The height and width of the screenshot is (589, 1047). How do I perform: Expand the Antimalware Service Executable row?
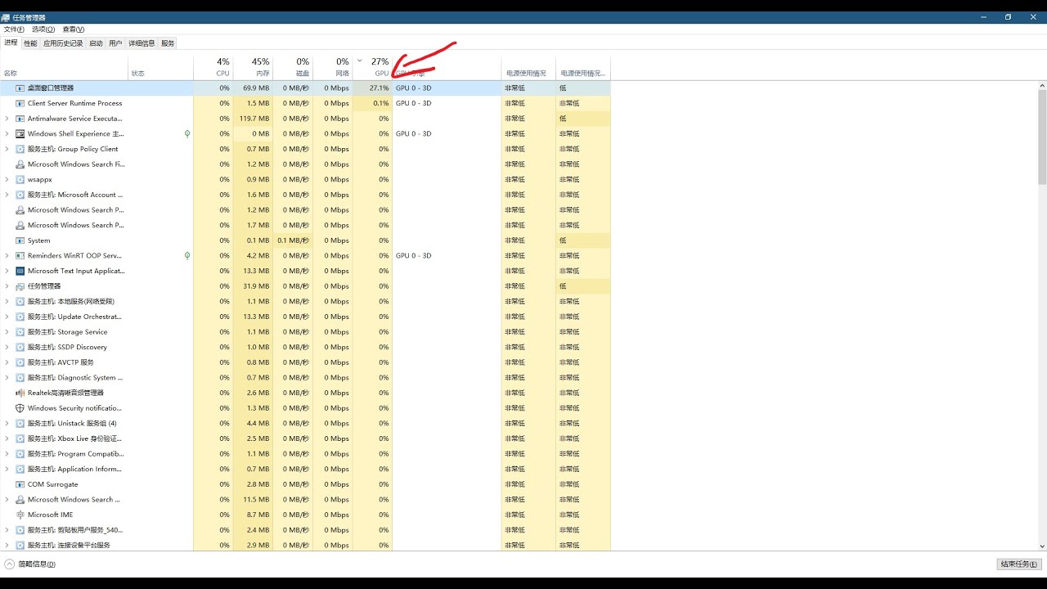[x=7, y=119]
